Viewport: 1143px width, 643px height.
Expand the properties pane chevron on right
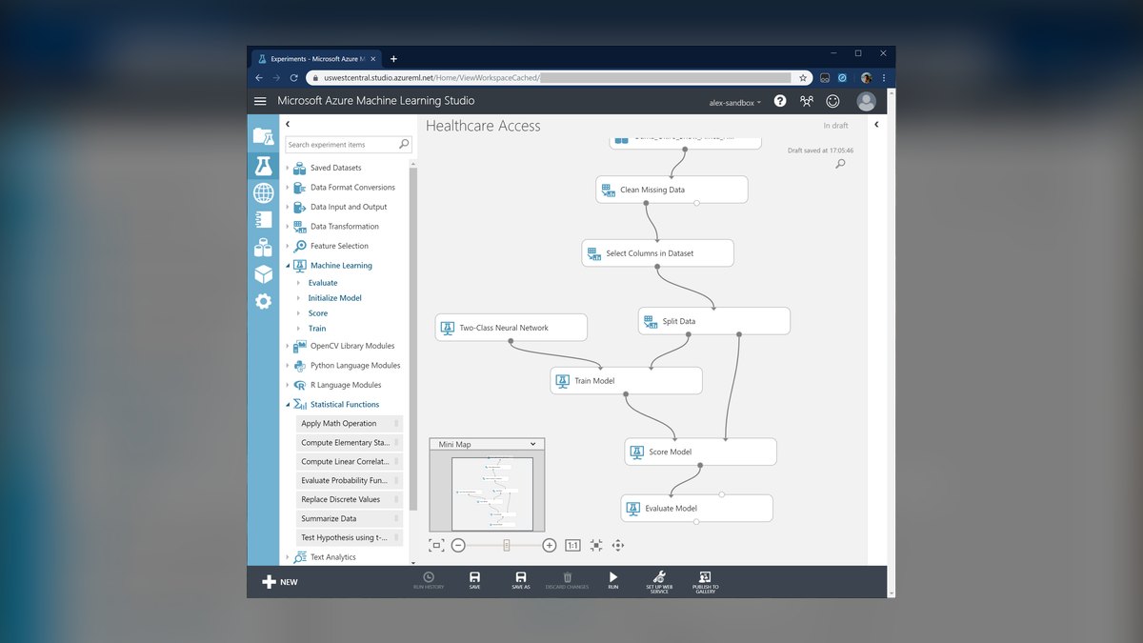(876, 125)
